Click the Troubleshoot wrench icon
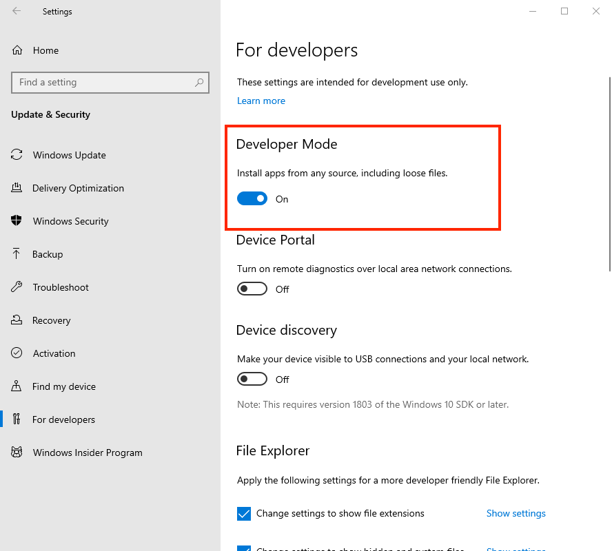 (x=17, y=287)
